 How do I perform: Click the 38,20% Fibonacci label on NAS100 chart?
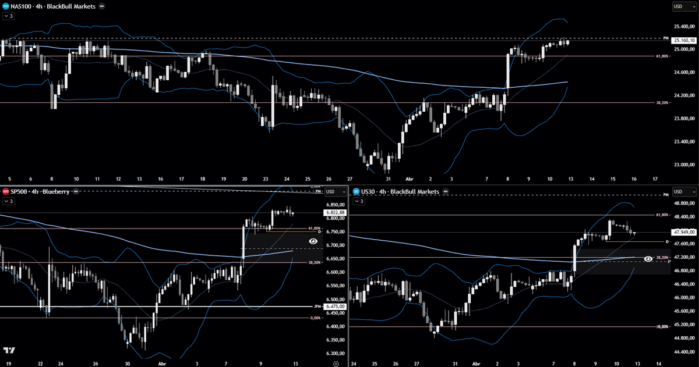tap(662, 103)
